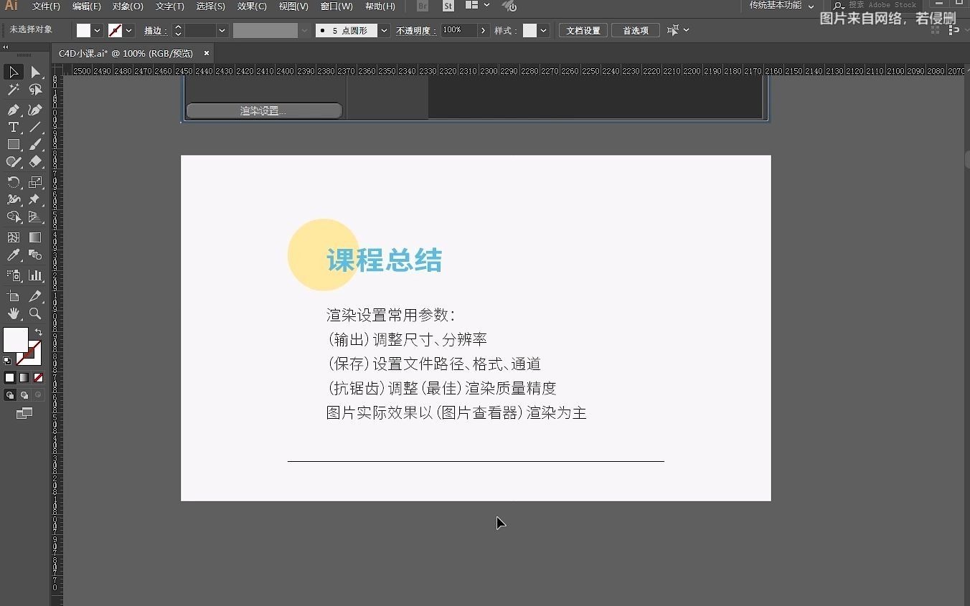Open Adobe Stock via St icon
Image resolution: width=970 pixels, height=606 pixels.
(x=448, y=6)
